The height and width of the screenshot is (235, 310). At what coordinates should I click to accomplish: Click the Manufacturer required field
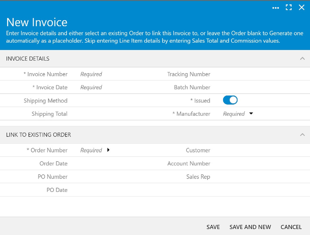(x=234, y=114)
